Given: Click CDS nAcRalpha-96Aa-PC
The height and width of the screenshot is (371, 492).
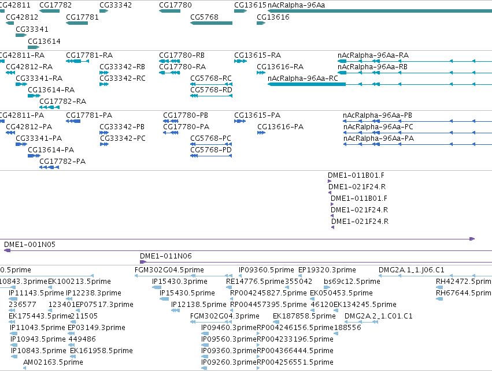Looking at the screenshot, I should click(378, 127).
